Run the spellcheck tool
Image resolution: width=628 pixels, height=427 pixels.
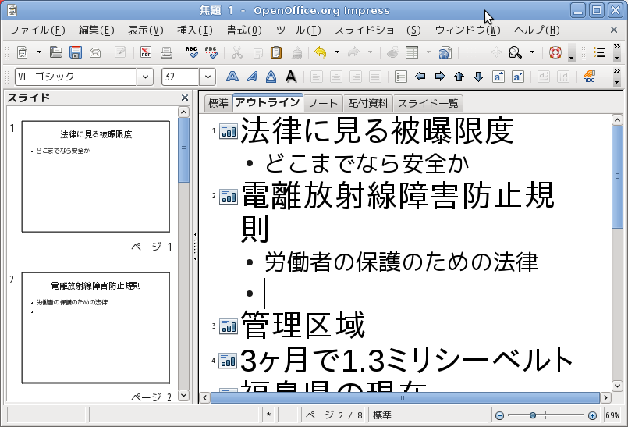(191, 53)
